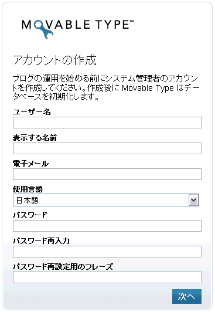Click the 表示する名前 field label
This screenshot has height=312, width=215.
click(x=35, y=137)
